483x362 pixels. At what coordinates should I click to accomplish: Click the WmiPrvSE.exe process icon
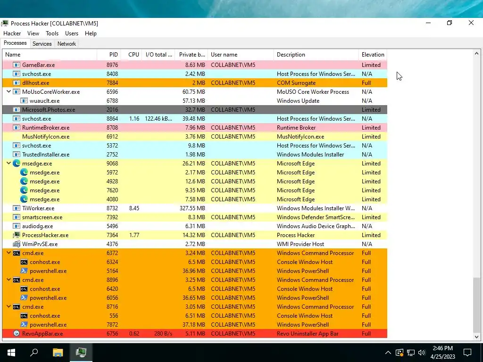(17, 244)
